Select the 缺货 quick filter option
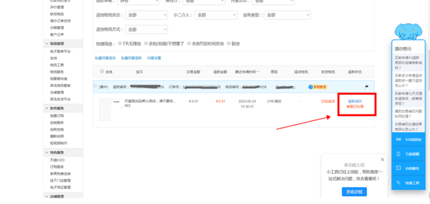 pos(233,44)
